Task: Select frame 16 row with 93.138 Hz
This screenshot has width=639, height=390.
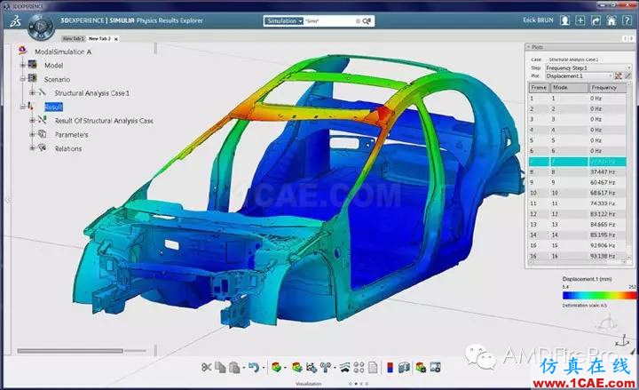Action: (578, 256)
